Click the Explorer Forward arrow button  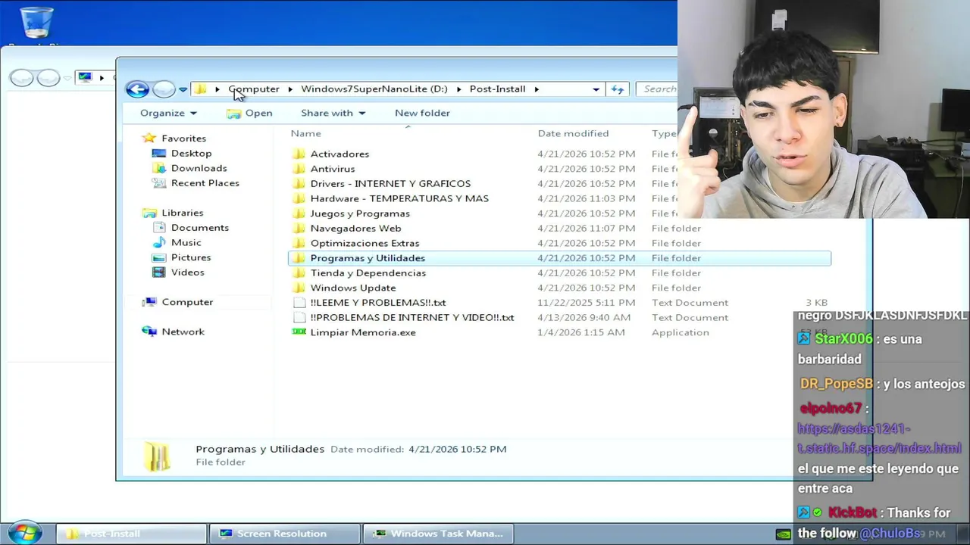pyautogui.click(x=163, y=89)
